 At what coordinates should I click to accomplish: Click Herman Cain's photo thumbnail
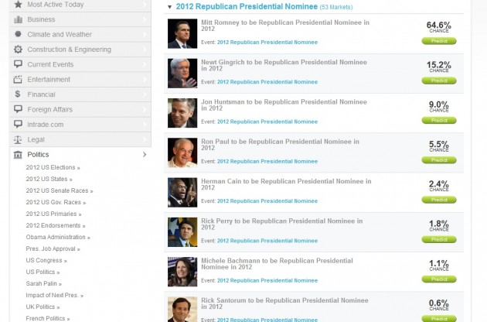coord(182,192)
